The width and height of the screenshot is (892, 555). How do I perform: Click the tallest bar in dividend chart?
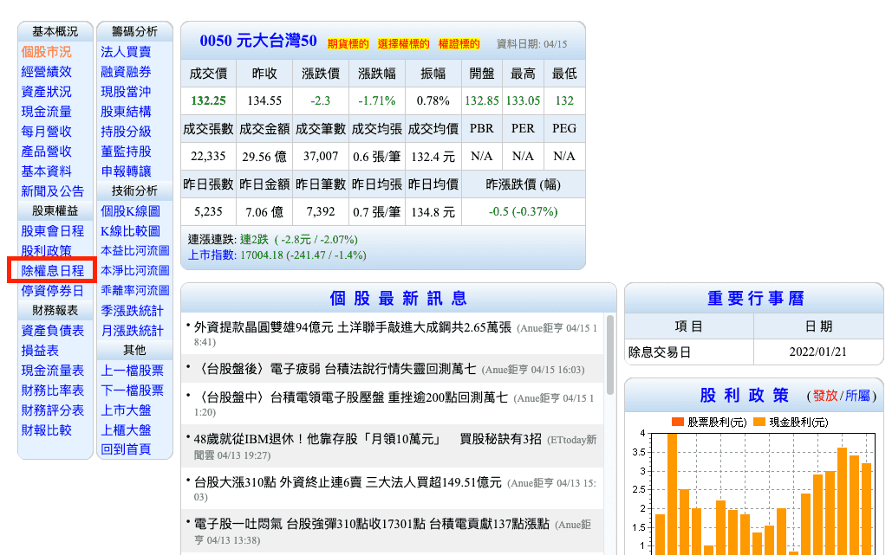point(672,494)
